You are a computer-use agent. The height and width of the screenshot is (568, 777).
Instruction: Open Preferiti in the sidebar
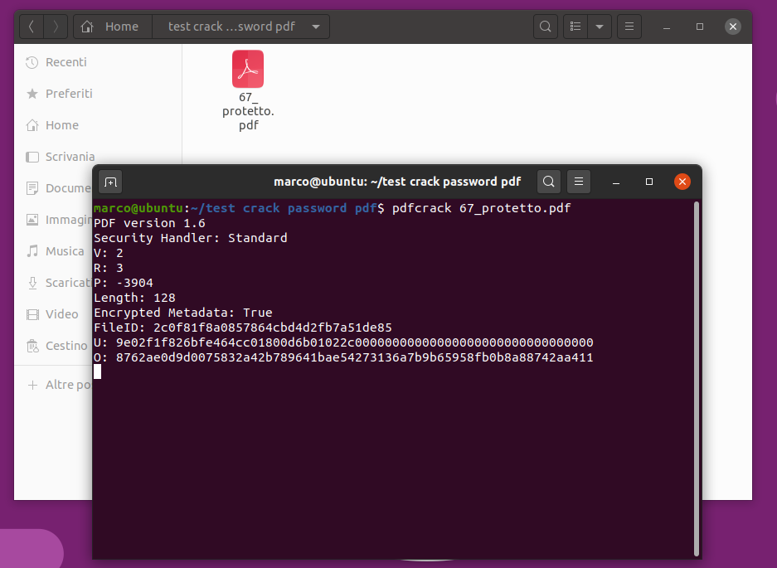pyautogui.click(x=98, y=94)
